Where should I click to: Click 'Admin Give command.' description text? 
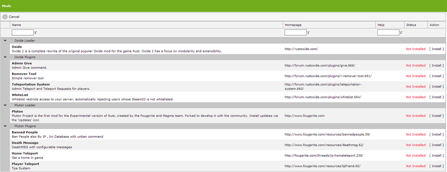(29, 68)
